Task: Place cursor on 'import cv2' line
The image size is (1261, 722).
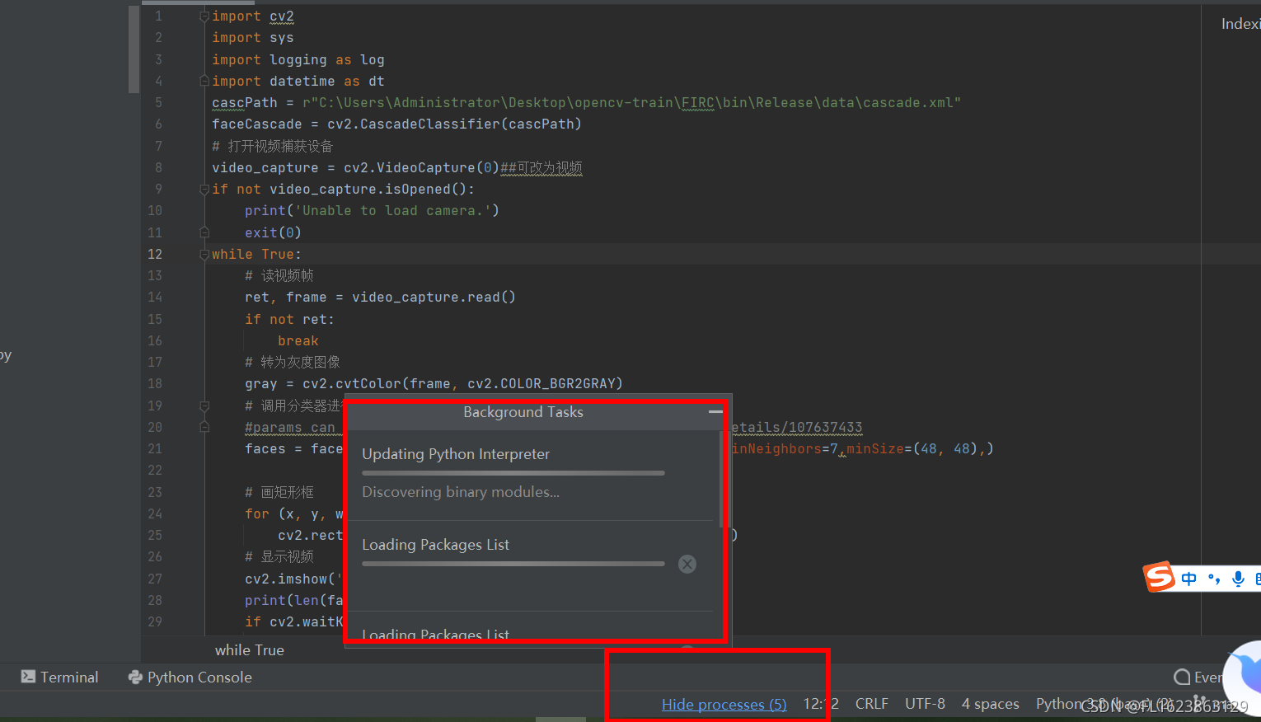Action: pyautogui.click(x=253, y=16)
